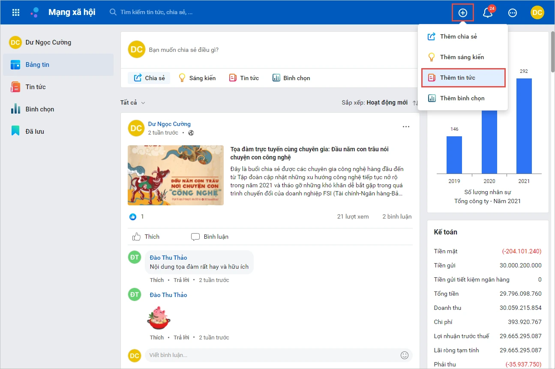Open the three-dot menu on the post
Image resolution: width=555 pixels, height=369 pixels.
[x=406, y=127]
